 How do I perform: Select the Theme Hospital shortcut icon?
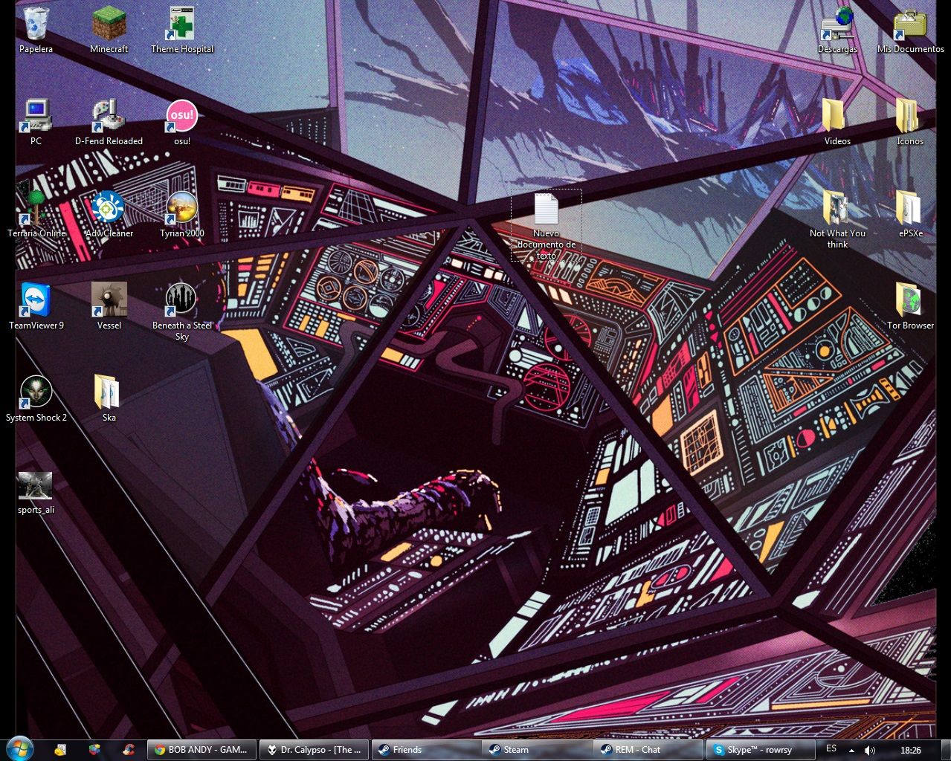click(181, 26)
